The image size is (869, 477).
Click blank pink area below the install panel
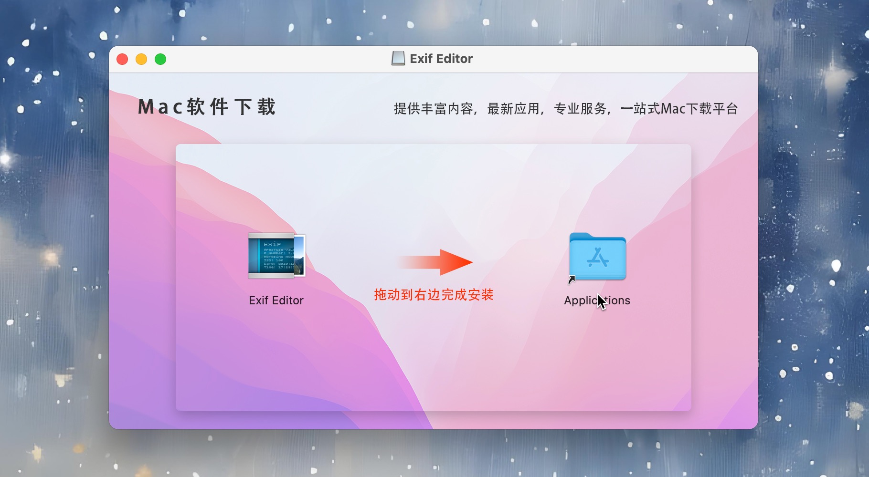(525, 420)
